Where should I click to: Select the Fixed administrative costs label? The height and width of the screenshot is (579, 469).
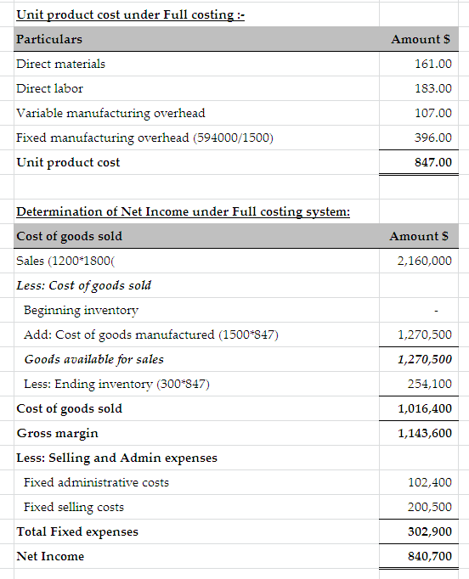(x=96, y=482)
